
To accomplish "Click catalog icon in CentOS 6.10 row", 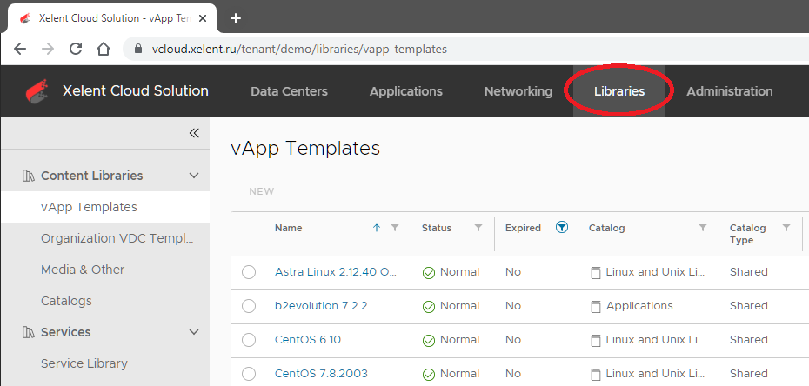I will [595, 341].
